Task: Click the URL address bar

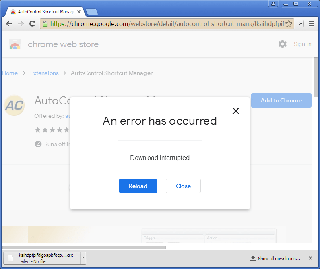Action: coord(167,24)
